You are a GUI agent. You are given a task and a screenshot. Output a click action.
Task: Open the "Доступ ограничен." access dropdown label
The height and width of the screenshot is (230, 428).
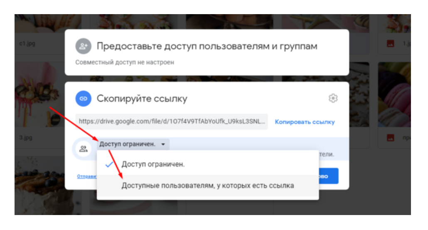tap(127, 144)
